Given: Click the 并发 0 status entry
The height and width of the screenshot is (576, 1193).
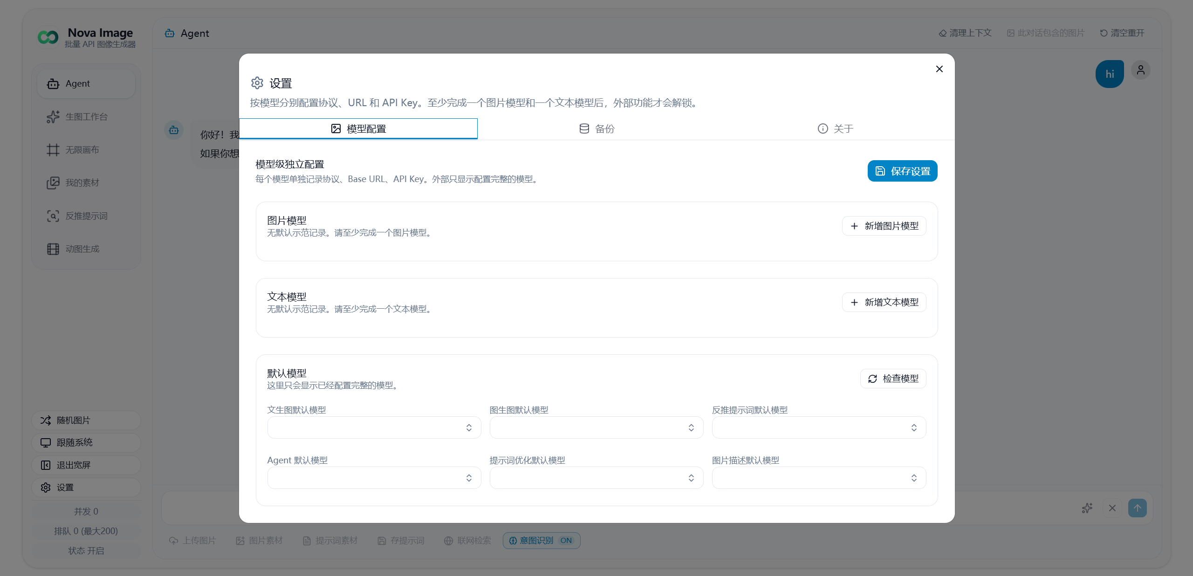Looking at the screenshot, I should (x=86, y=511).
